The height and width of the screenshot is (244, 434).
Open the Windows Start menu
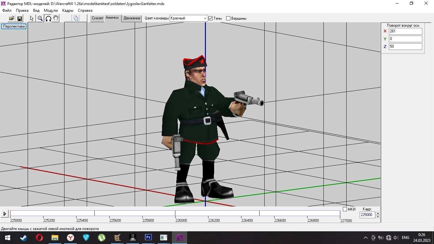[8, 238]
